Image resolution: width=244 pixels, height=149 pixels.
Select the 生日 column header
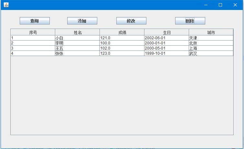pyautogui.click(x=167, y=32)
